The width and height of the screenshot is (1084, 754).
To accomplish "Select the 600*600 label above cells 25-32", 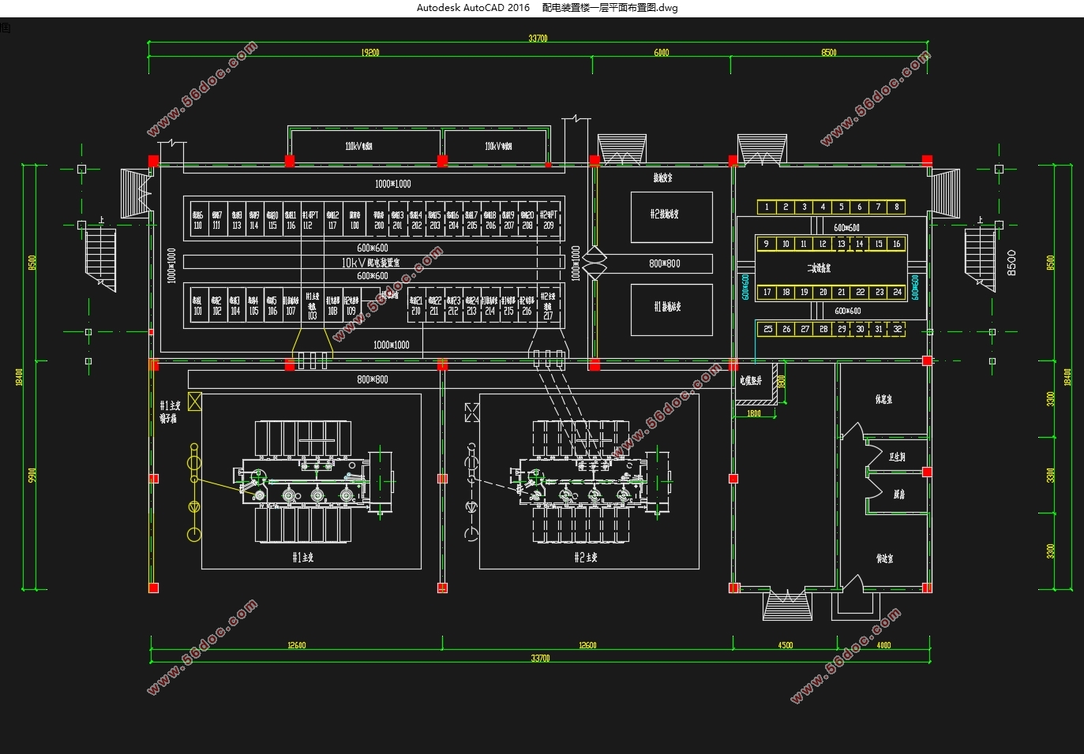I will pyautogui.click(x=847, y=311).
